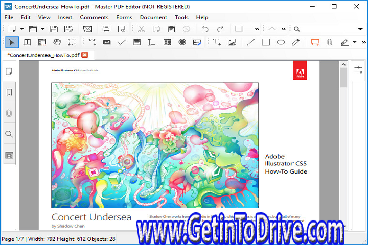Show the Form fields panel in the sidebar
The width and height of the screenshot is (368, 245).
click(x=9, y=155)
